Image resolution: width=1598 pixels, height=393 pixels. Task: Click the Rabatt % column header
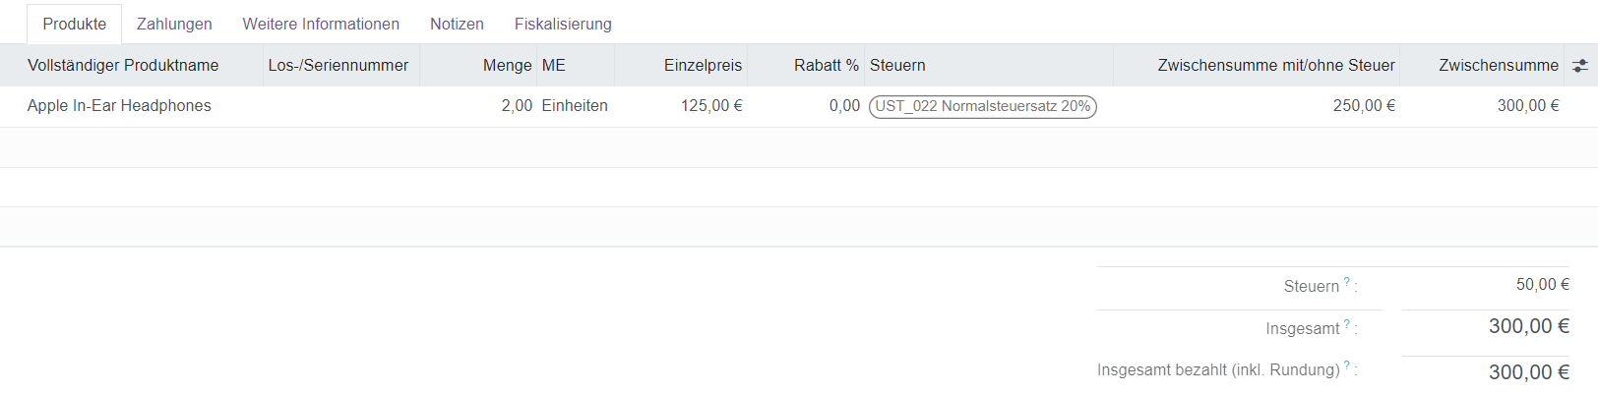(826, 66)
